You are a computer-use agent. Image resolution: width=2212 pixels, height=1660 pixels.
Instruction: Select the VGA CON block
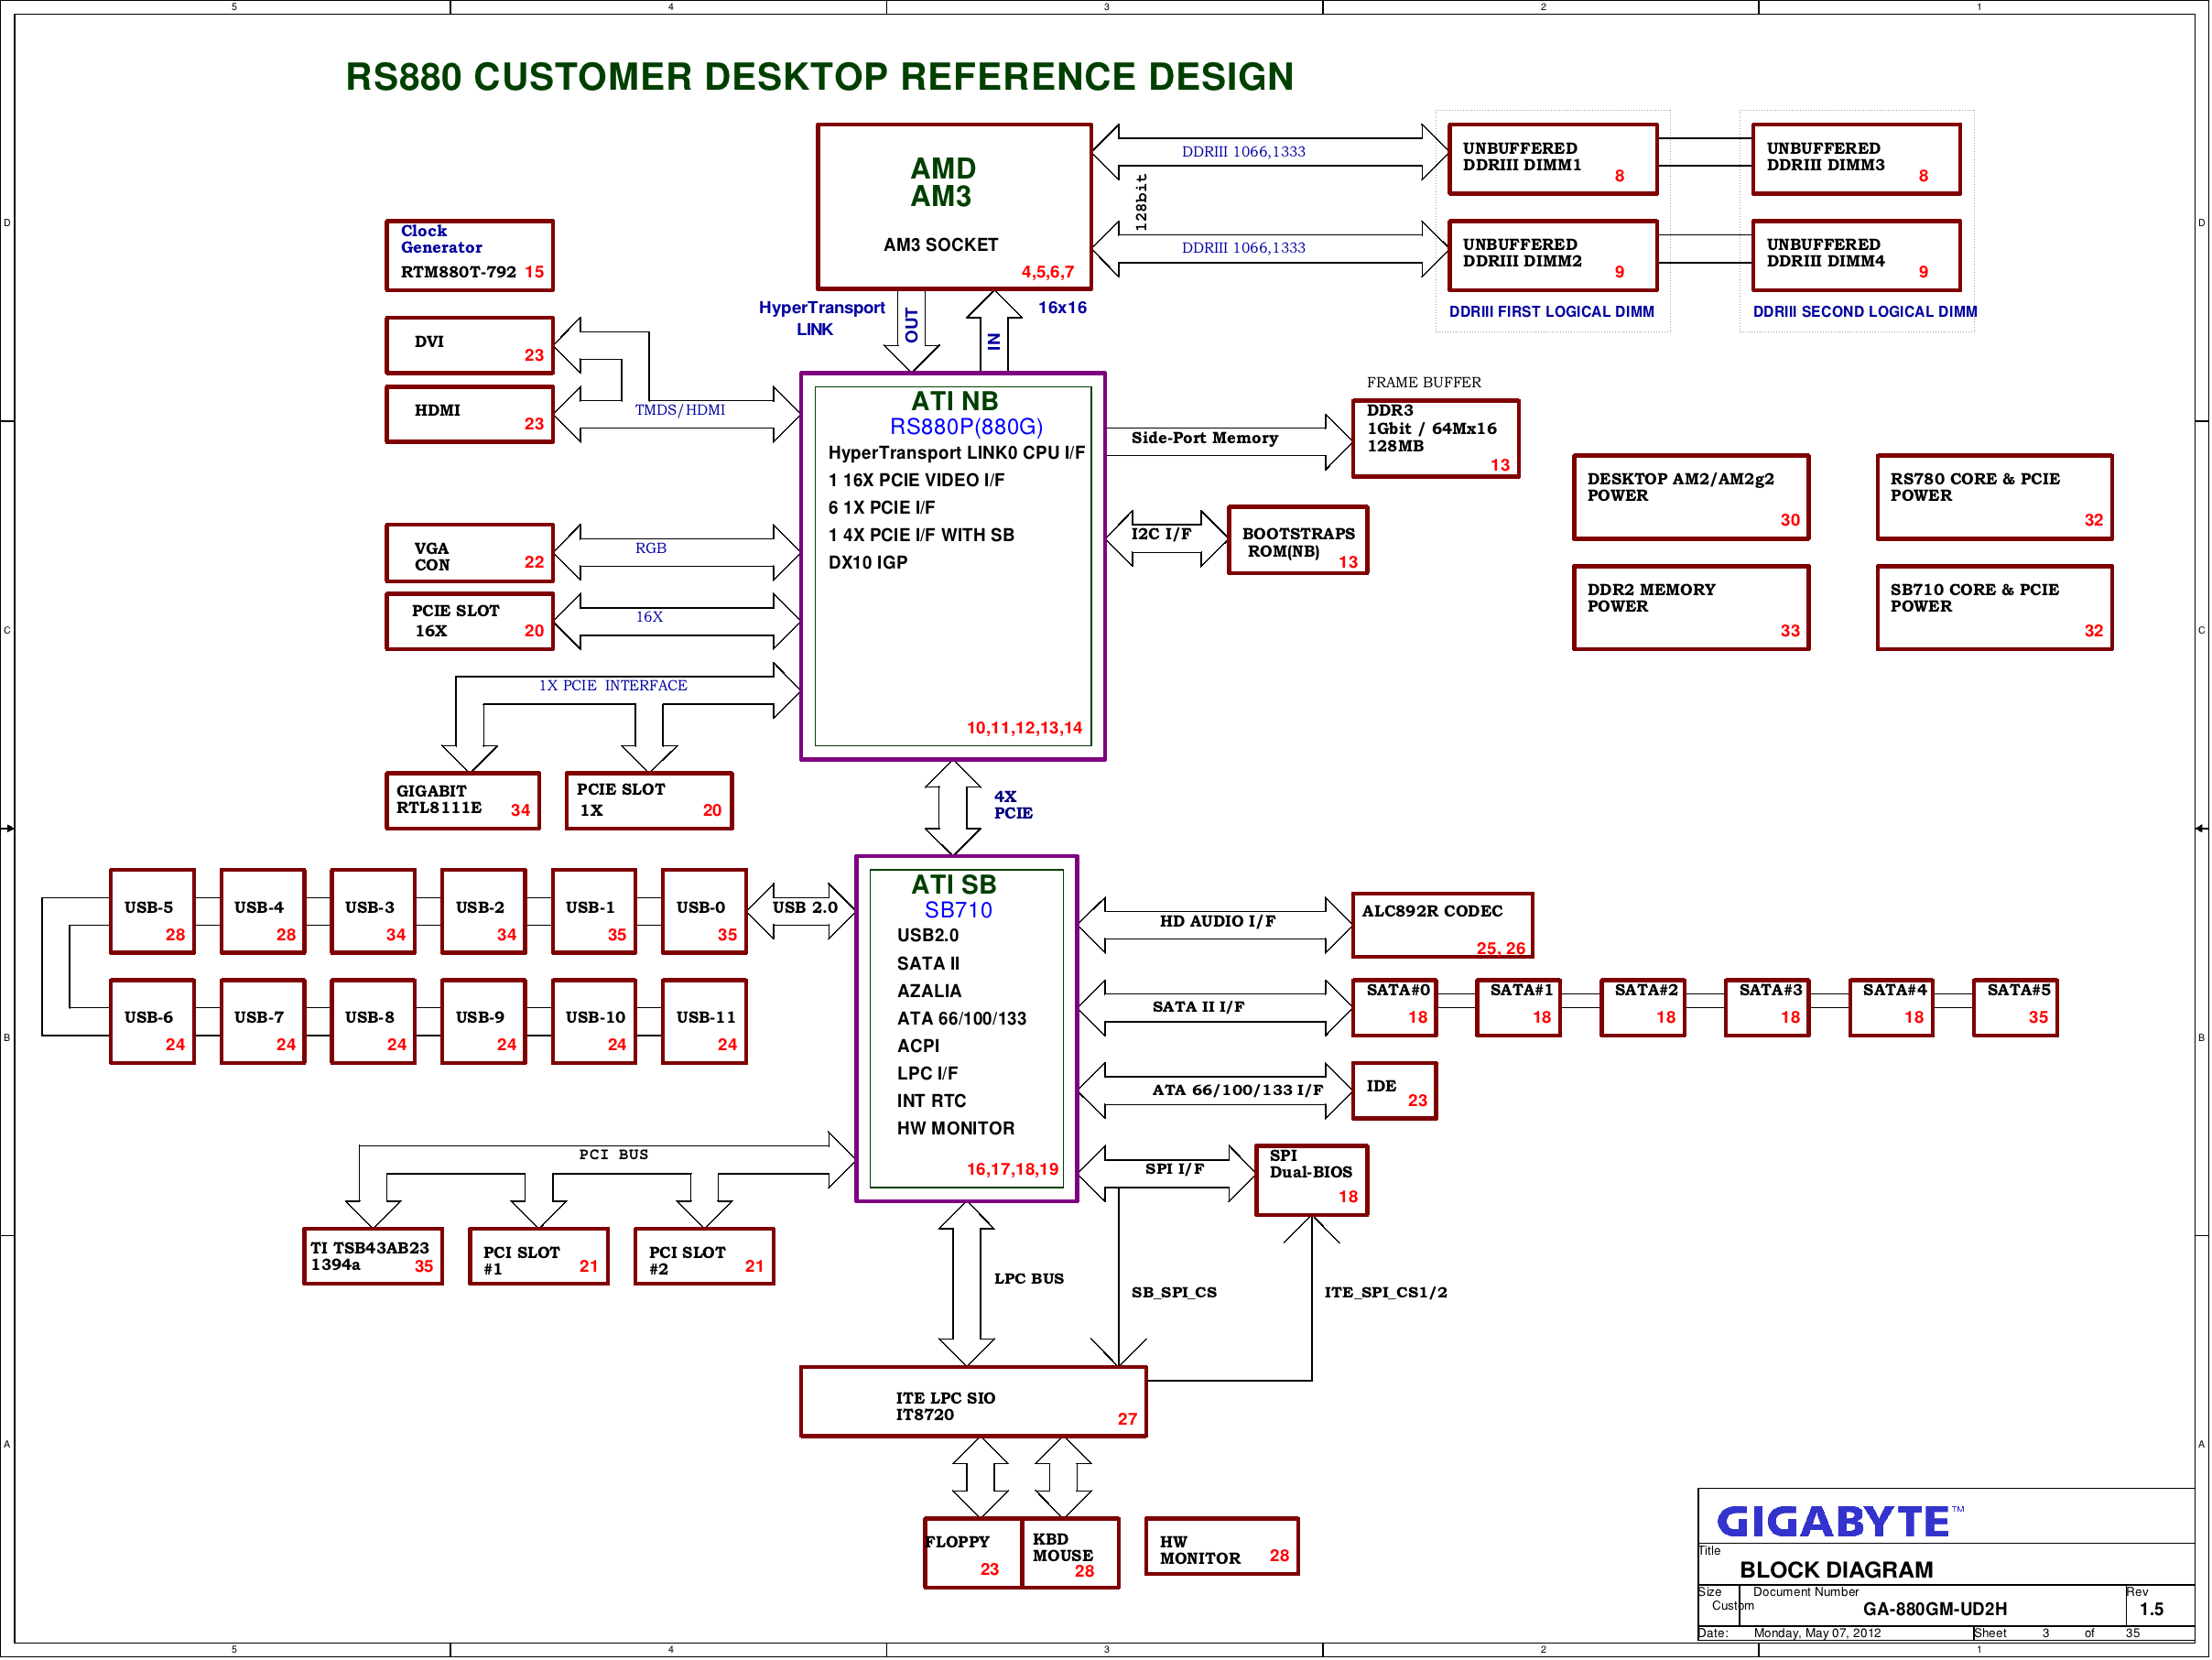(469, 553)
